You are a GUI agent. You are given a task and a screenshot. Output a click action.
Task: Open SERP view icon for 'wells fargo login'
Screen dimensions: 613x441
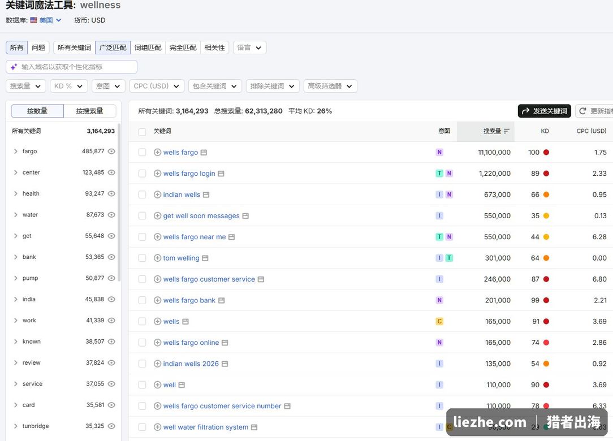[221, 174]
